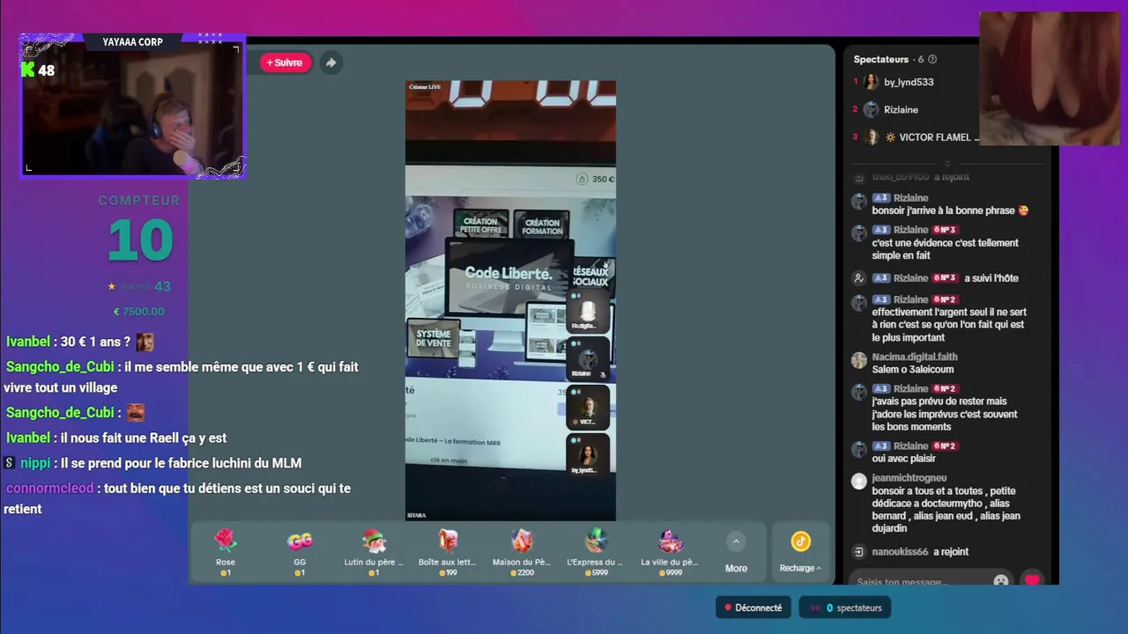Click the Kick logo on webcam overlay

pyautogui.click(x=28, y=70)
